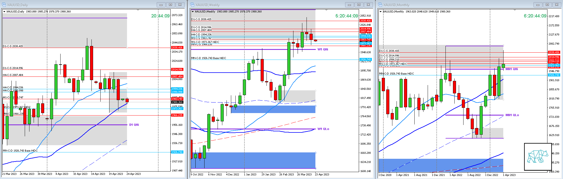The width and height of the screenshot is (563, 179).
Task: Click red 2038.416 price tag on Daily scale
Action: coord(177,48)
